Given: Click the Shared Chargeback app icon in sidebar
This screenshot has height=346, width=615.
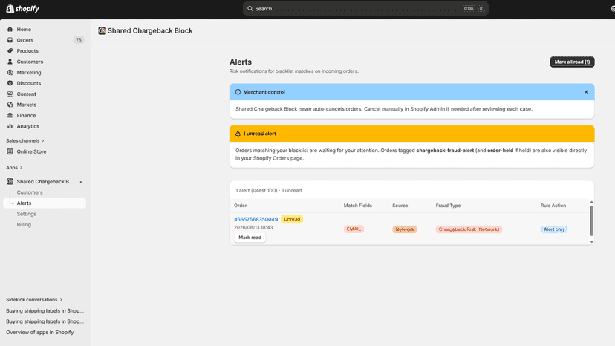Looking at the screenshot, I should coord(10,182).
